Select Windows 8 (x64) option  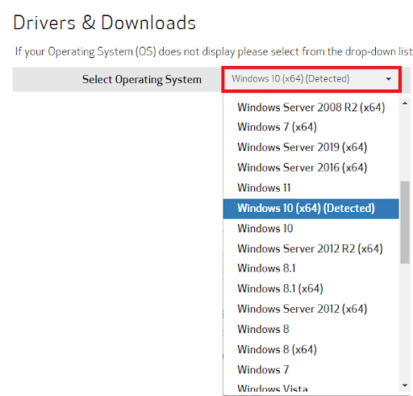[311, 349]
